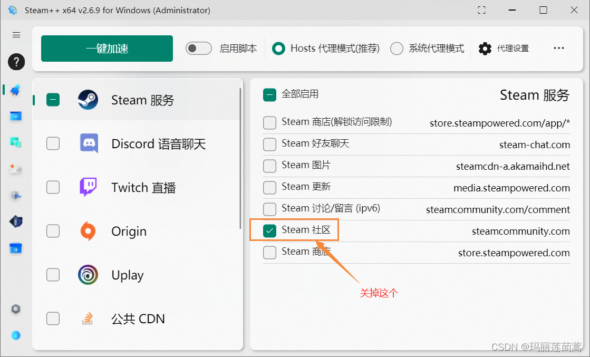The height and width of the screenshot is (357, 590).
Task: Open the hamburger navigation menu
Action: pos(16,35)
